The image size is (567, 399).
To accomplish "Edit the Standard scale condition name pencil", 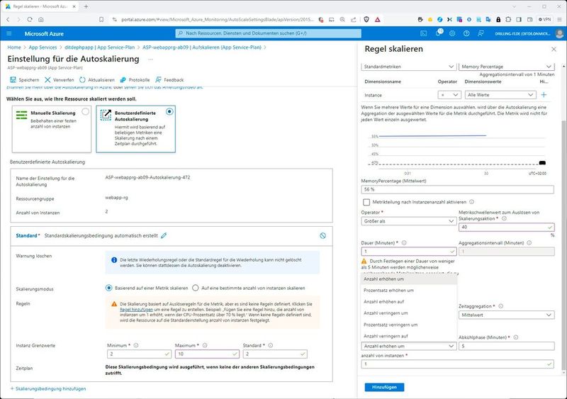I will pyautogui.click(x=164, y=235).
